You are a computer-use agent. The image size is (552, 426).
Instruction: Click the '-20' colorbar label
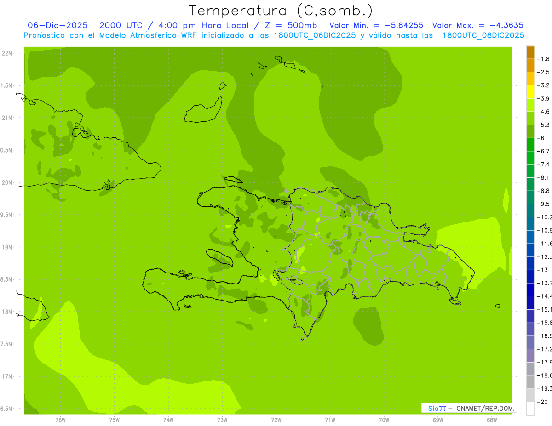point(542,402)
